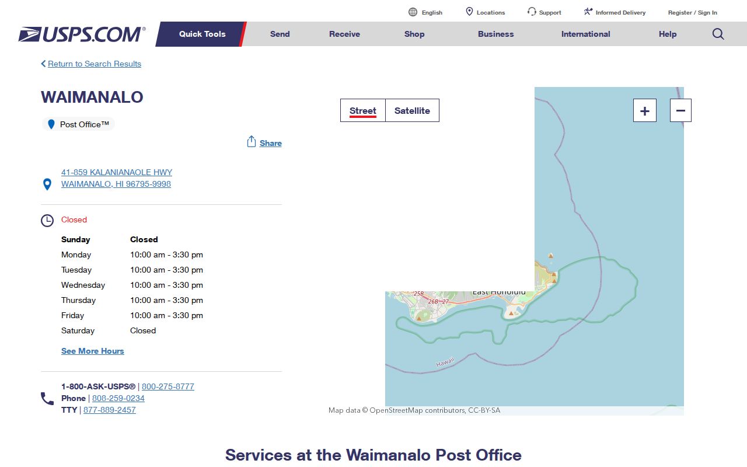747x467 pixels.
Task: Click the back chevron before Return to Search Results
Action: pos(43,64)
